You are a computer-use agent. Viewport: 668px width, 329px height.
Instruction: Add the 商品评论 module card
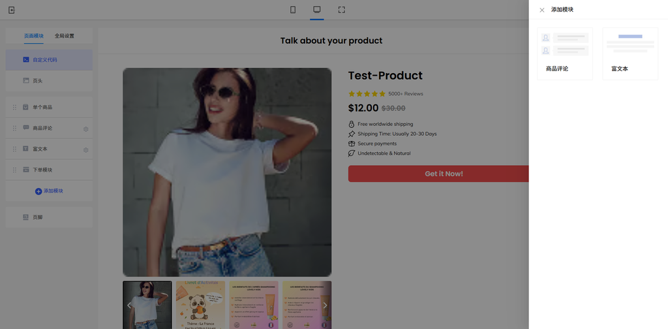(x=564, y=54)
